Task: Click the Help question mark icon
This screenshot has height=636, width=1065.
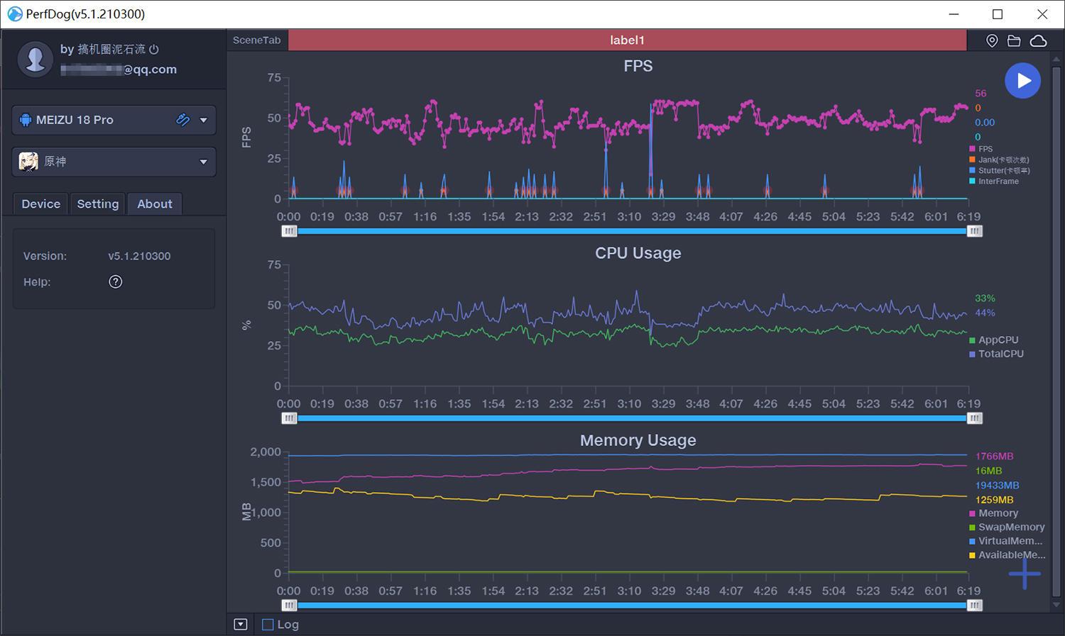Action: tap(116, 282)
